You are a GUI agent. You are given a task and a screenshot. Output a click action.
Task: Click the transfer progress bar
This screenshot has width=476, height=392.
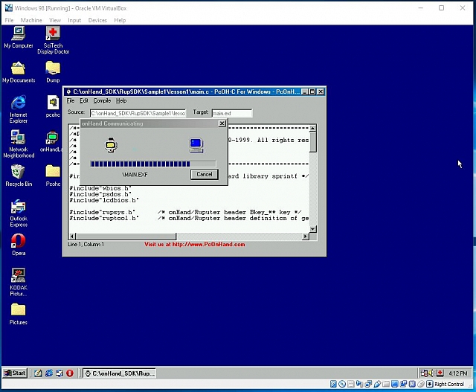tap(153, 164)
